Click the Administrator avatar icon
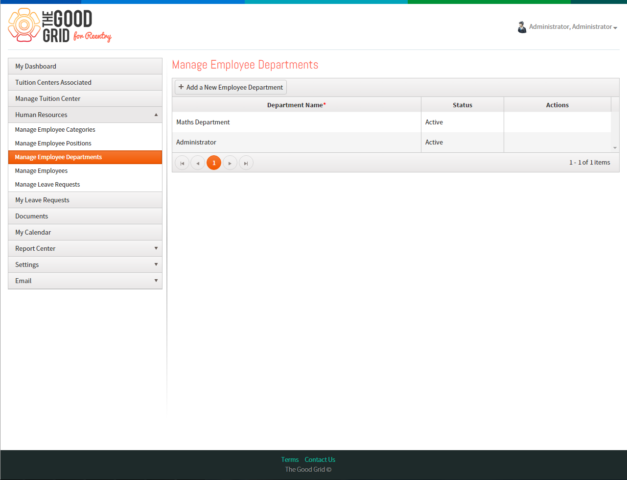The height and width of the screenshot is (480, 627). pyautogui.click(x=522, y=27)
